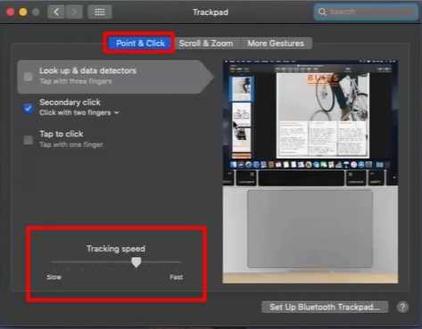Click the Fast label under the slider

click(176, 277)
